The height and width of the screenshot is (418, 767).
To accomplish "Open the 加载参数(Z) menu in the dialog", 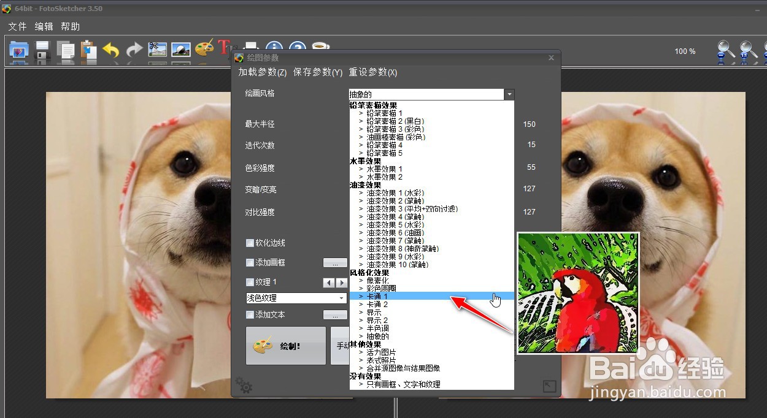I will (261, 72).
